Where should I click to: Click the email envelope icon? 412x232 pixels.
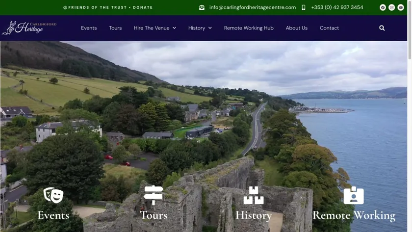[x=202, y=7]
